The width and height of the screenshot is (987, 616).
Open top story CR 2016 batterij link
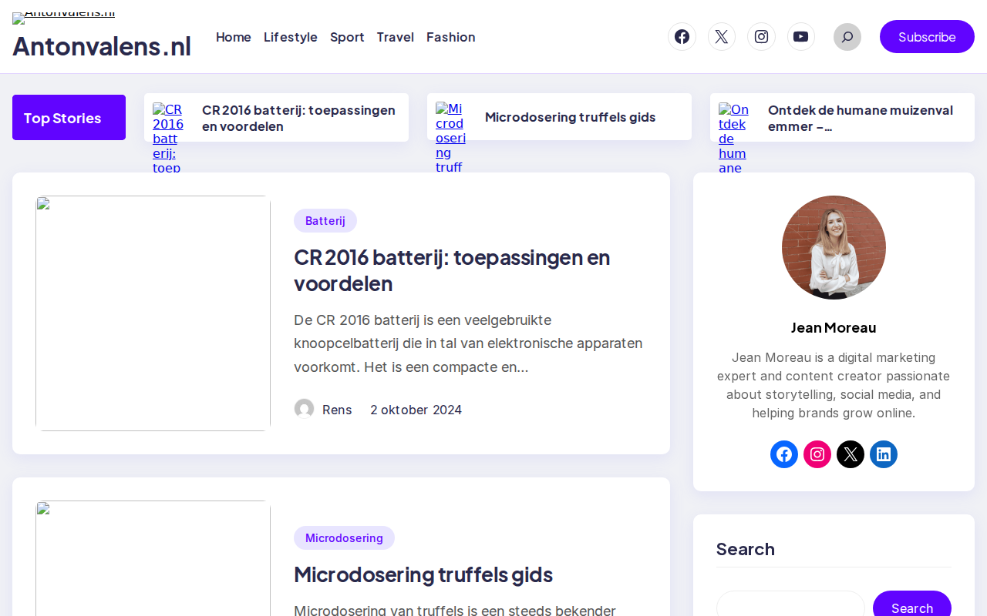(299, 118)
